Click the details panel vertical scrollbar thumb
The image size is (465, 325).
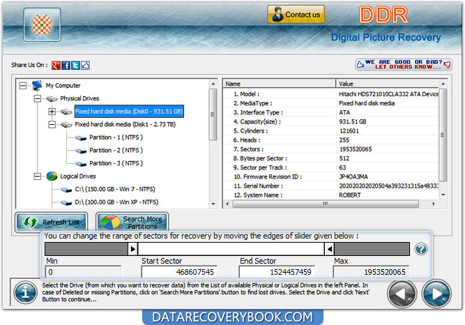(443, 135)
